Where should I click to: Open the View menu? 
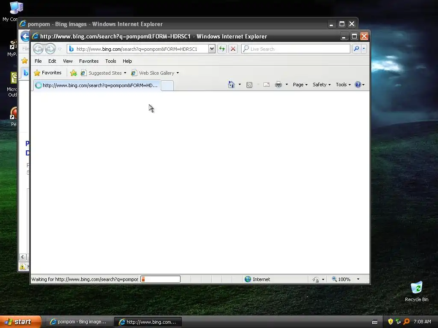point(68,61)
